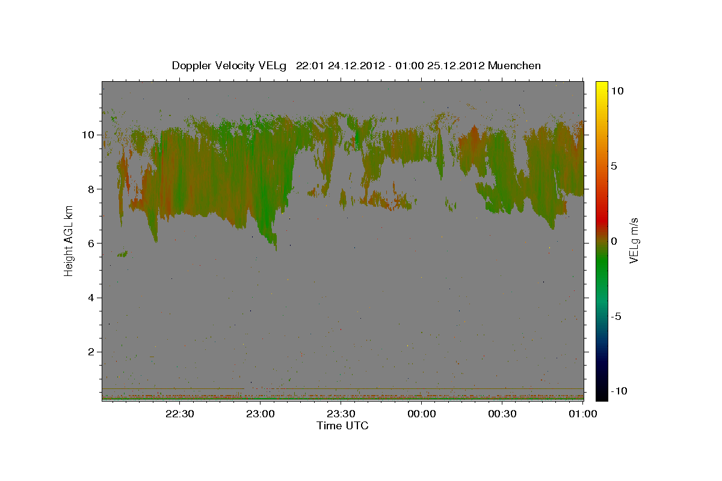Click the horizontal line near 0.6 km height

(x=343, y=388)
